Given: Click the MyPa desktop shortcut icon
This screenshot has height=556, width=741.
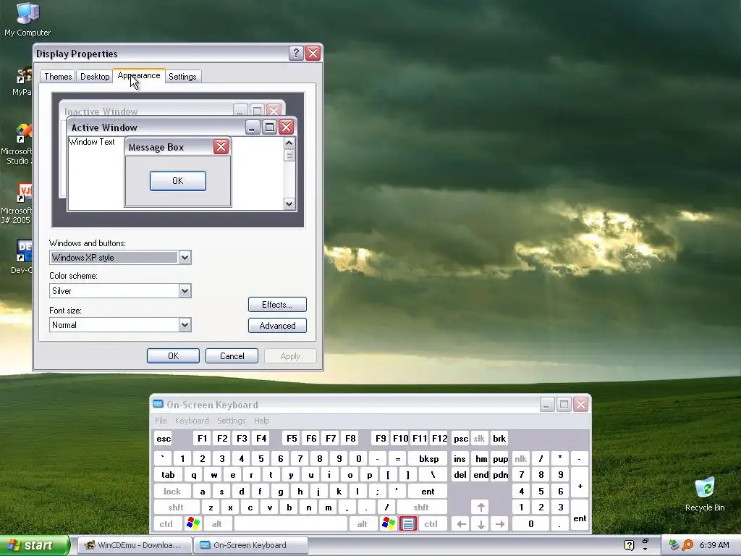Looking at the screenshot, I should (22, 81).
